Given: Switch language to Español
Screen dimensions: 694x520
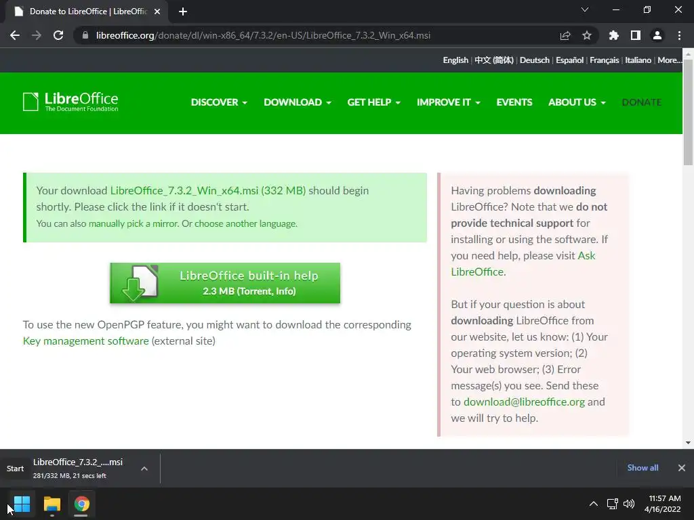Looking at the screenshot, I should click(x=569, y=60).
